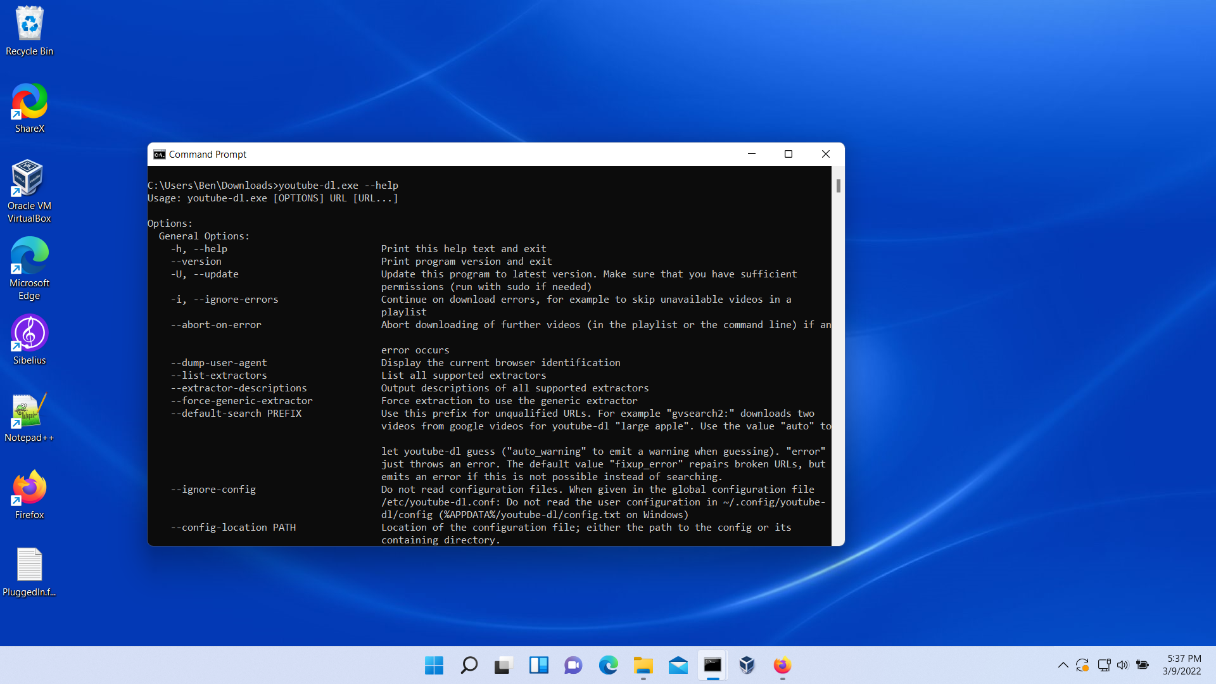Open Command Prompt title bar system menu icon

[160, 155]
